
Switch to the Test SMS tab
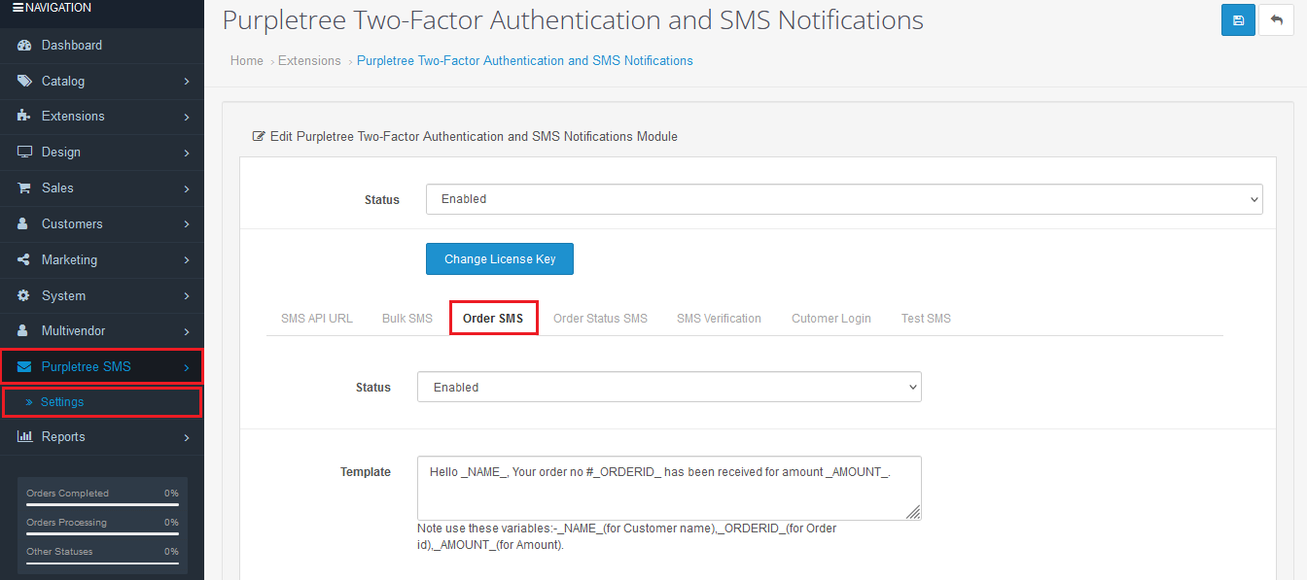coord(926,319)
